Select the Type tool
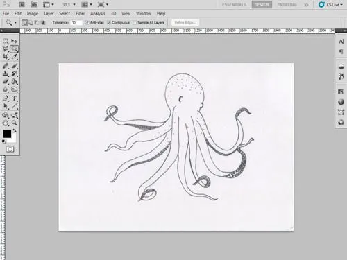 (x=14, y=98)
